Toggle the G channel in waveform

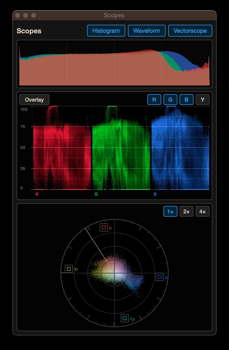[170, 99]
